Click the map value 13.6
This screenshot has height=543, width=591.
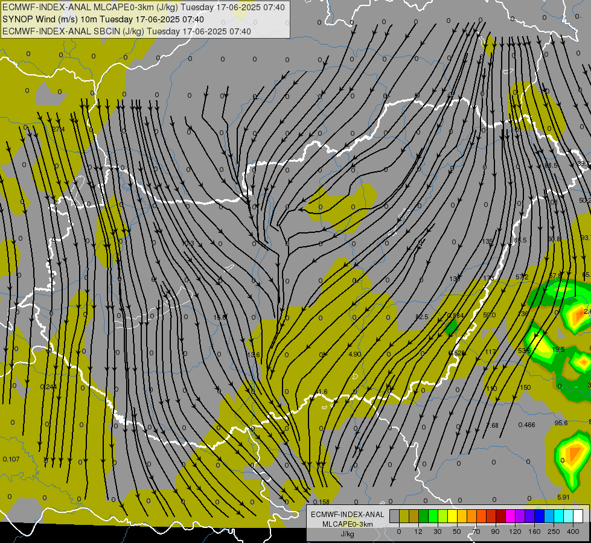pos(254,355)
